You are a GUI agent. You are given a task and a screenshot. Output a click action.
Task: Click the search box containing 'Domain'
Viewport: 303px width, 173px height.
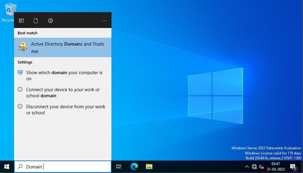click(63, 167)
